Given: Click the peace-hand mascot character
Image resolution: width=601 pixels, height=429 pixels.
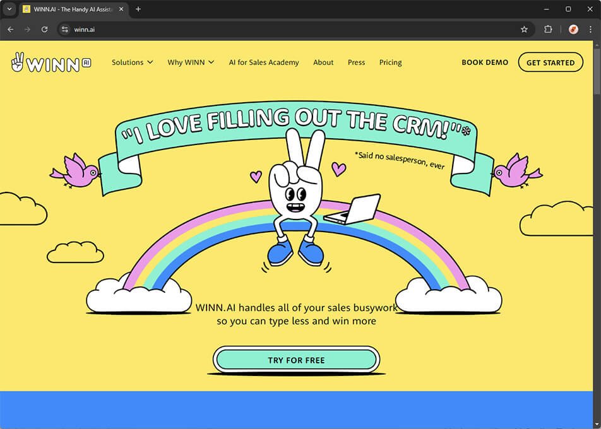Looking at the screenshot, I should click(x=296, y=198).
